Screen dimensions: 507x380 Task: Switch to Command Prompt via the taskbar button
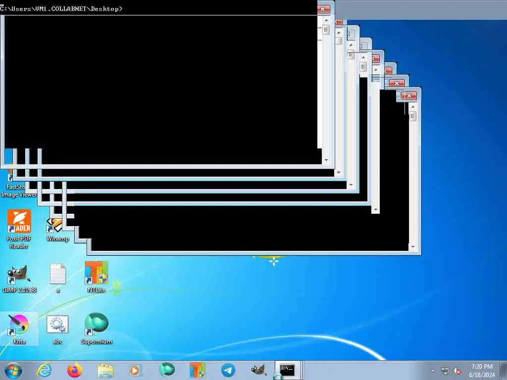coord(288,370)
